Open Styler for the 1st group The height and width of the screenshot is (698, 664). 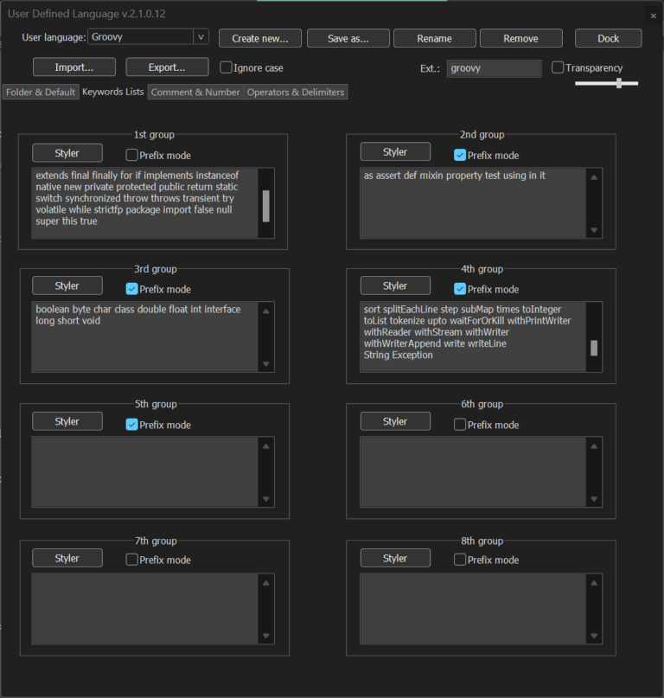[x=67, y=153]
